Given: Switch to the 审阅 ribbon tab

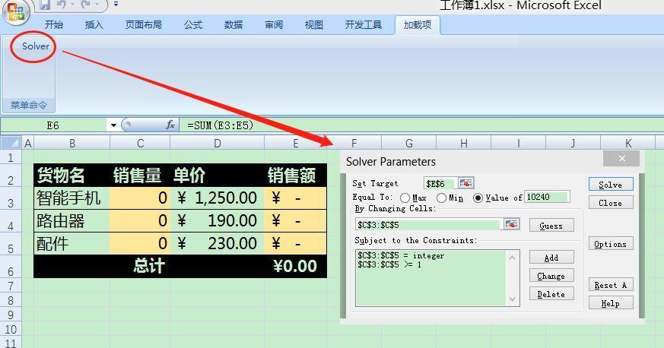Looking at the screenshot, I should [274, 25].
